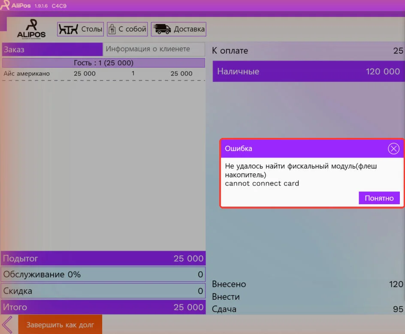Close the Ошибка dialog with X icon
The image size is (405, 334).
click(393, 149)
